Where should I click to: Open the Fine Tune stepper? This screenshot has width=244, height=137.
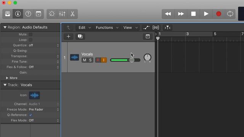click(x=58, y=62)
